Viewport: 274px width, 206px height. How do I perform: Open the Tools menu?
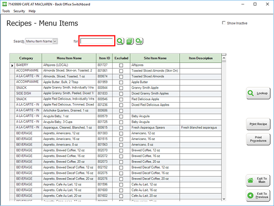[6, 11]
